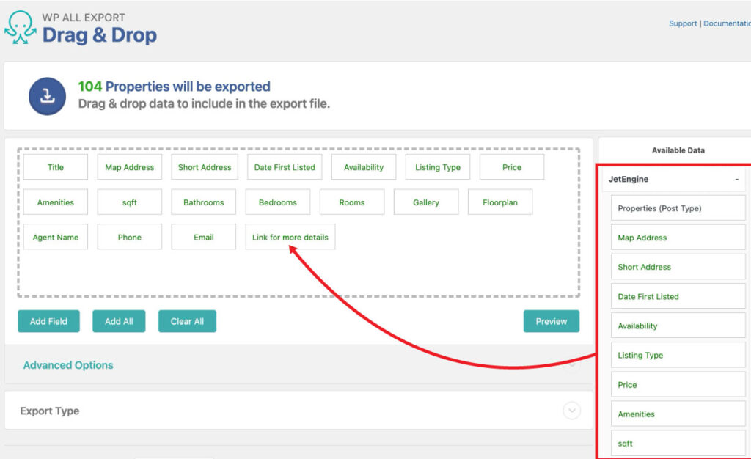Select the Link for more details field

[x=290, y=237]
